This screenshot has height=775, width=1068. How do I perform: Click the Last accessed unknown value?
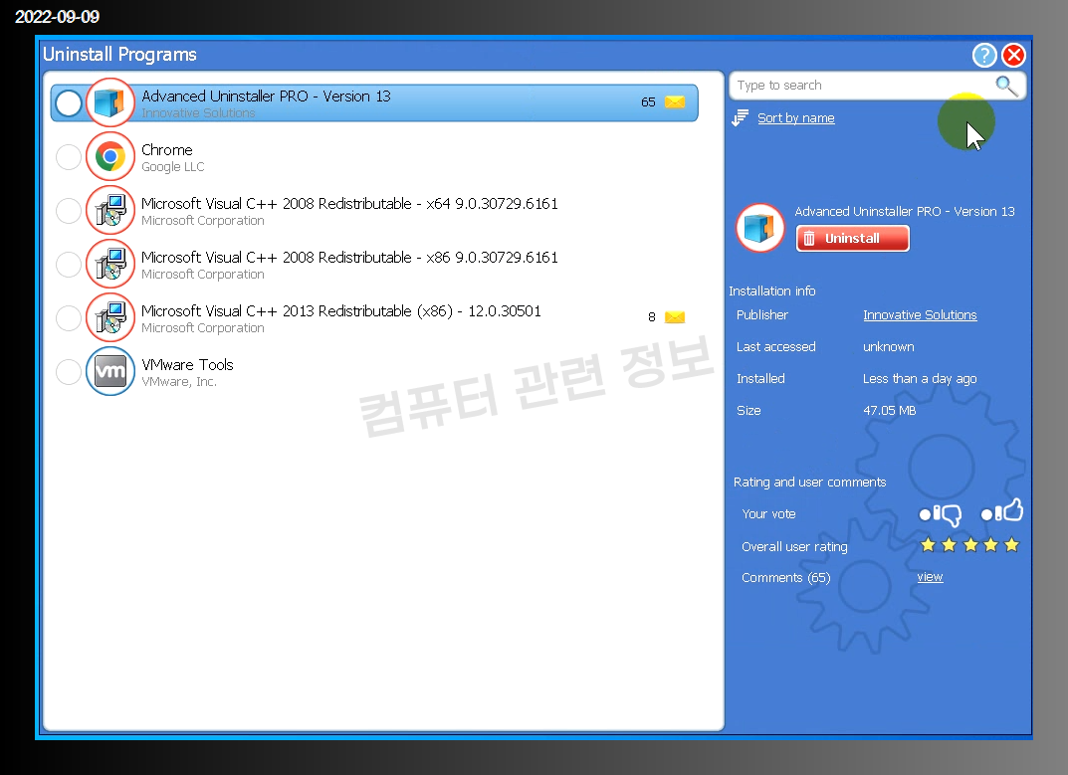click(x=888, y=346)
